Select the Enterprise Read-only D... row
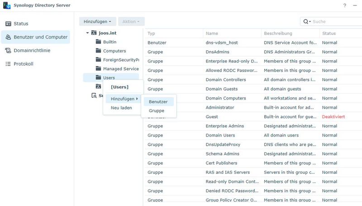Screen dimensions: 362x206 tap(253, 61)
